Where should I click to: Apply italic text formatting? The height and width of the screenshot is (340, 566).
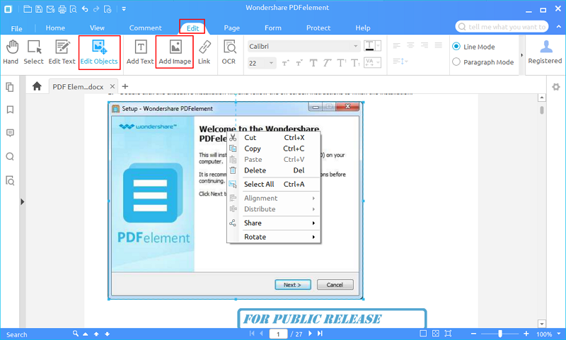point(327,63)
